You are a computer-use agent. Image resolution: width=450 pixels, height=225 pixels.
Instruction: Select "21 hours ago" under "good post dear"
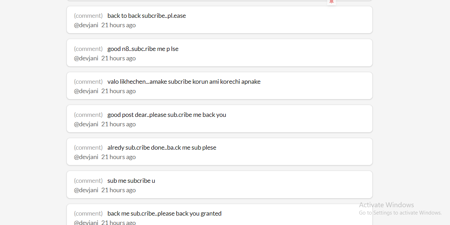pyautogui.click(x=119, y=124)
